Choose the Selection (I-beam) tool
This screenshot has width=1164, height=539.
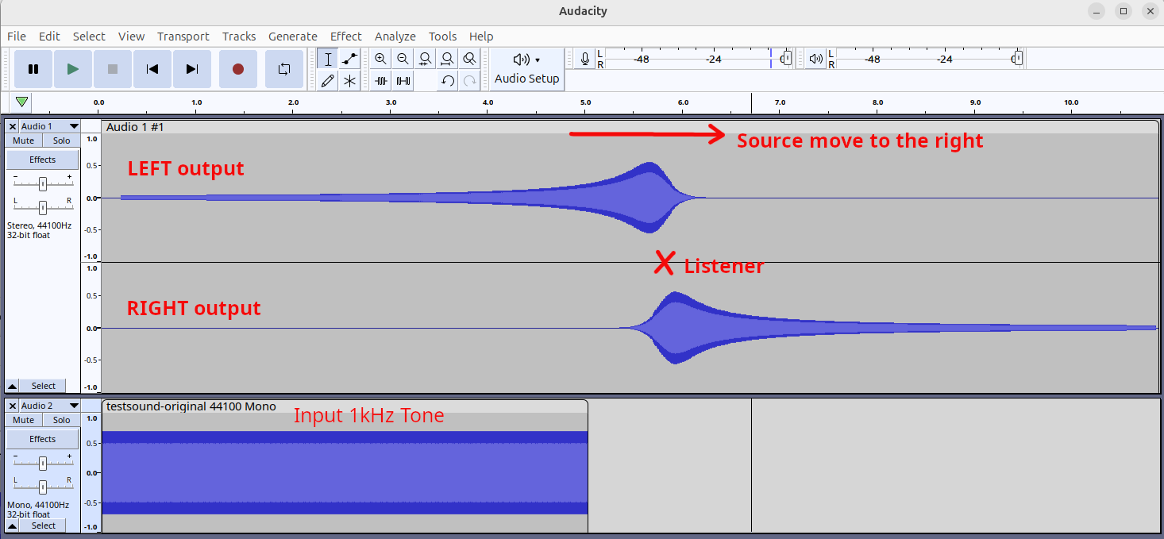tap(328, 59)
